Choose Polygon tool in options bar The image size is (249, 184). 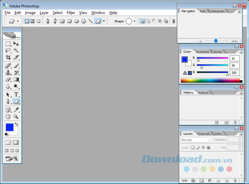pyautogui.click(x=84, y=21)
